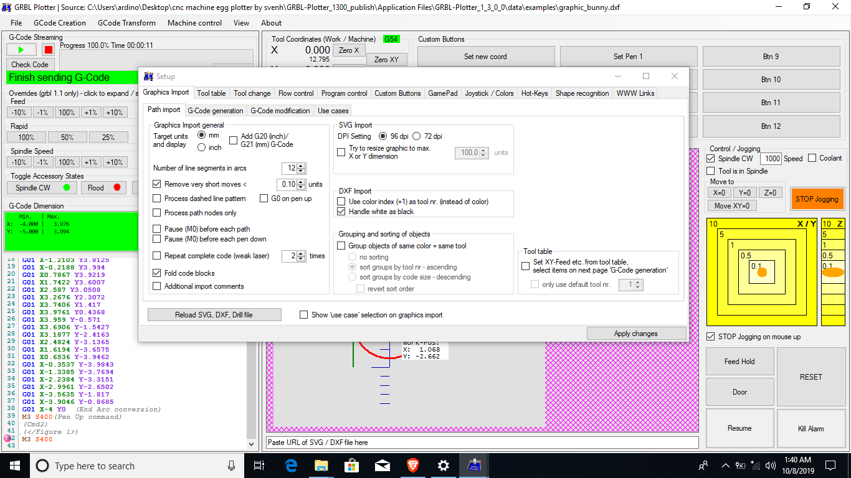Screen dimensions: 851x478
Task: Increase the number of line segments in arcs
Action: coord(302,166)
